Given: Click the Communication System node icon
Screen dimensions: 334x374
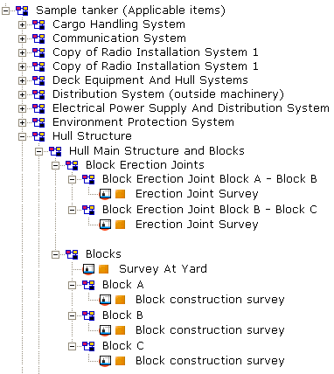Looking at the screenshot, I should (38, 38).
